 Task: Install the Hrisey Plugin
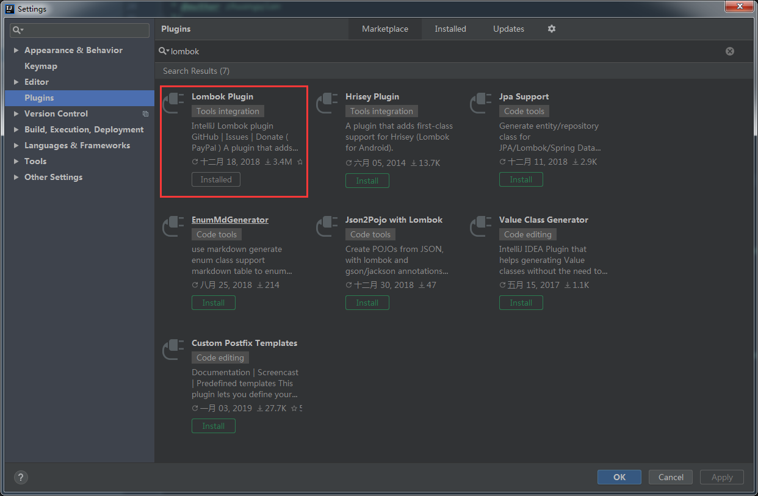[x=367, y=181]
